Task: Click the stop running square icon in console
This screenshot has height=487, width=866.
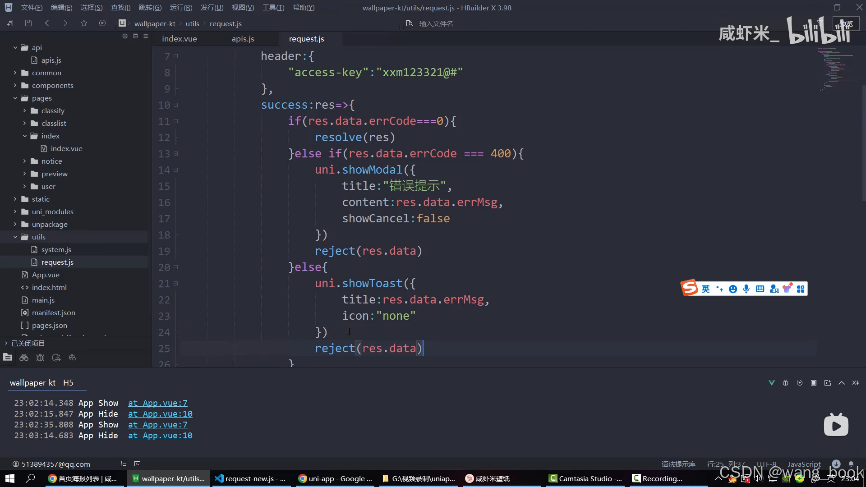Action: coord(814,383)
